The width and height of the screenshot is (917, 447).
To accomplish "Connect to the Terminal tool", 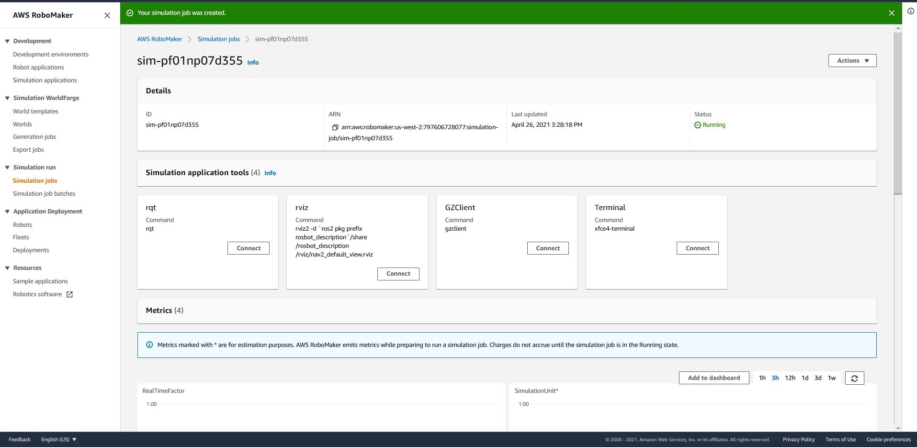I will [x=698, y=248].
